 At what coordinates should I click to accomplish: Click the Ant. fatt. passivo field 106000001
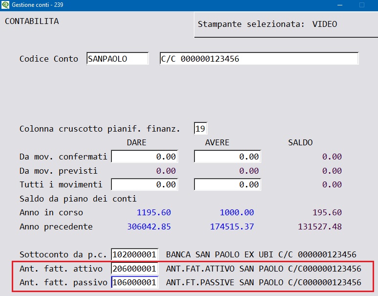[x=134, y=282]
